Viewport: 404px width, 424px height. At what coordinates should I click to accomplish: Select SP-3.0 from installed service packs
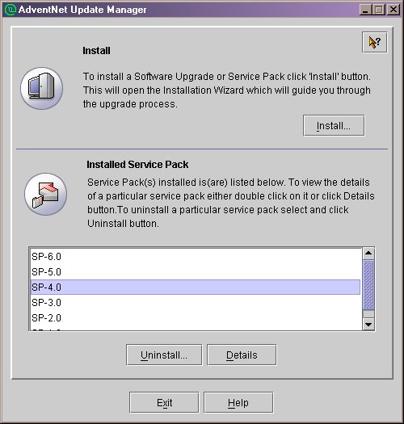pos(196,303)
